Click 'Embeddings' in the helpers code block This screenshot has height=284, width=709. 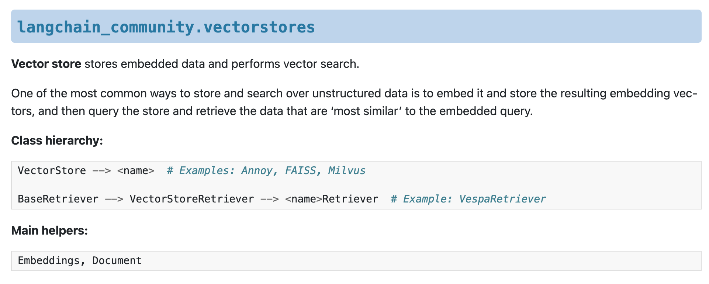click(49, 261)
